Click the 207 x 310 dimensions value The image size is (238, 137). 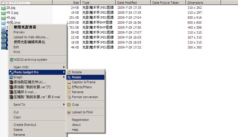pyautogui.click(x=195, y=37)
